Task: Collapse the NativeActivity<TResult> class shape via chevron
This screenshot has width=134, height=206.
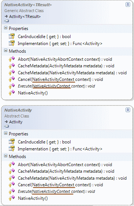Action: (x=128, y=5)
